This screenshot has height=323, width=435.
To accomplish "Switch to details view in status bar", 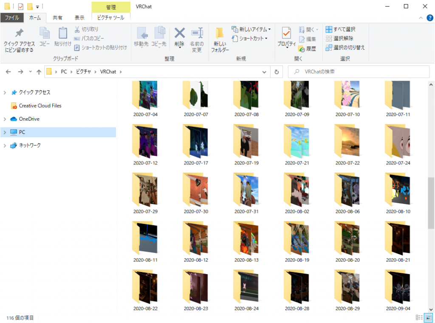I will pos(419,317).
